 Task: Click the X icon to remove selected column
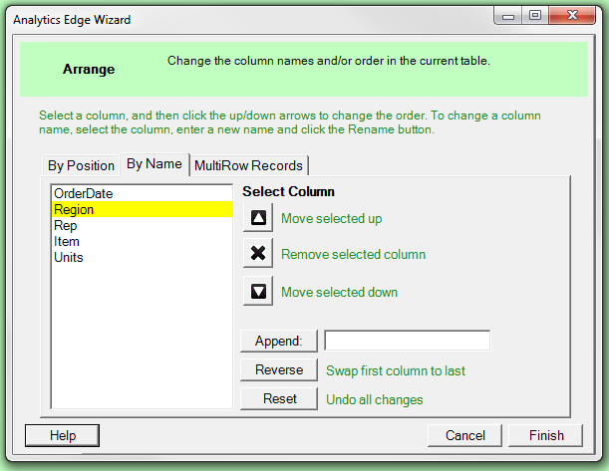pyautogui.click(x=258, y=254)
